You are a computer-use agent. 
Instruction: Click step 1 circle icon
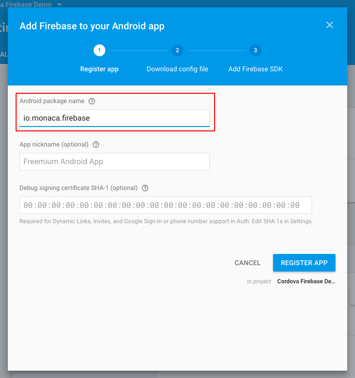click(99, 50)
